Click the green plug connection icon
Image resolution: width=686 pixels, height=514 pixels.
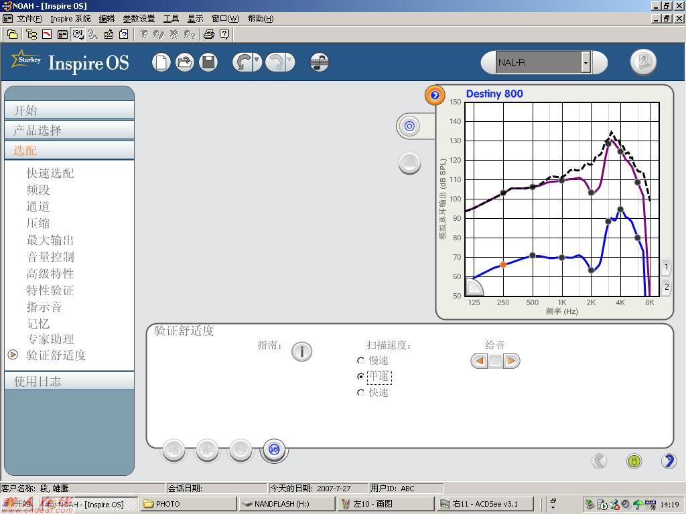coord(634,460)
